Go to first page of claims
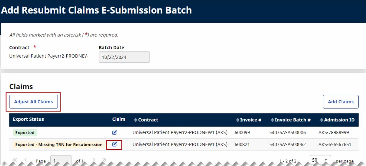366x166 pixels. coord(15,160)
